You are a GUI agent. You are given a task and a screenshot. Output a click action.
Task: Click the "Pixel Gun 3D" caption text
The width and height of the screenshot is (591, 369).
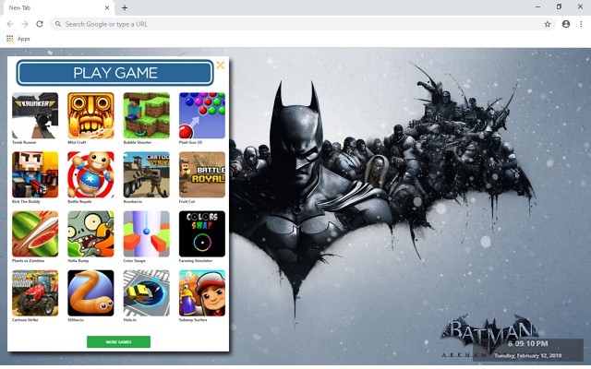(191, 142)
